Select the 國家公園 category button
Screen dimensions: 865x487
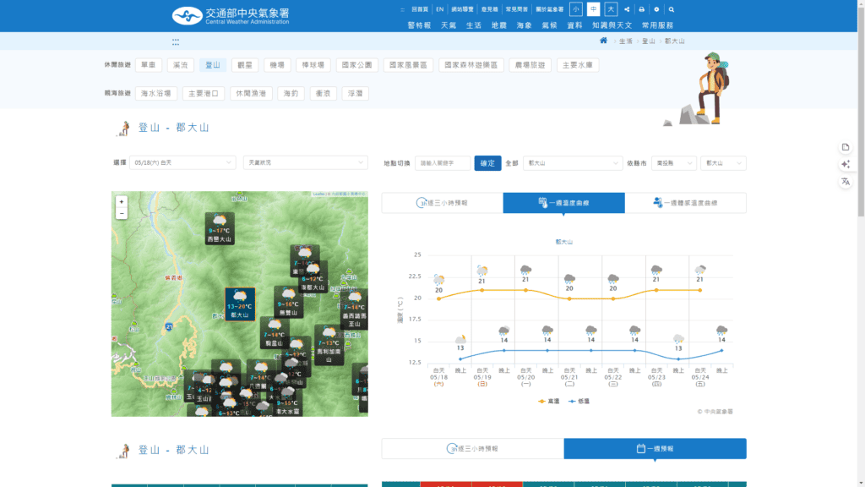(x=357, y=65)
